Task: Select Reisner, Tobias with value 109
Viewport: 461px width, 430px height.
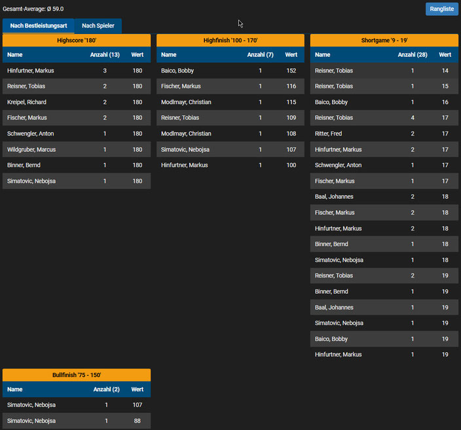Action: (x=230, y=118)
